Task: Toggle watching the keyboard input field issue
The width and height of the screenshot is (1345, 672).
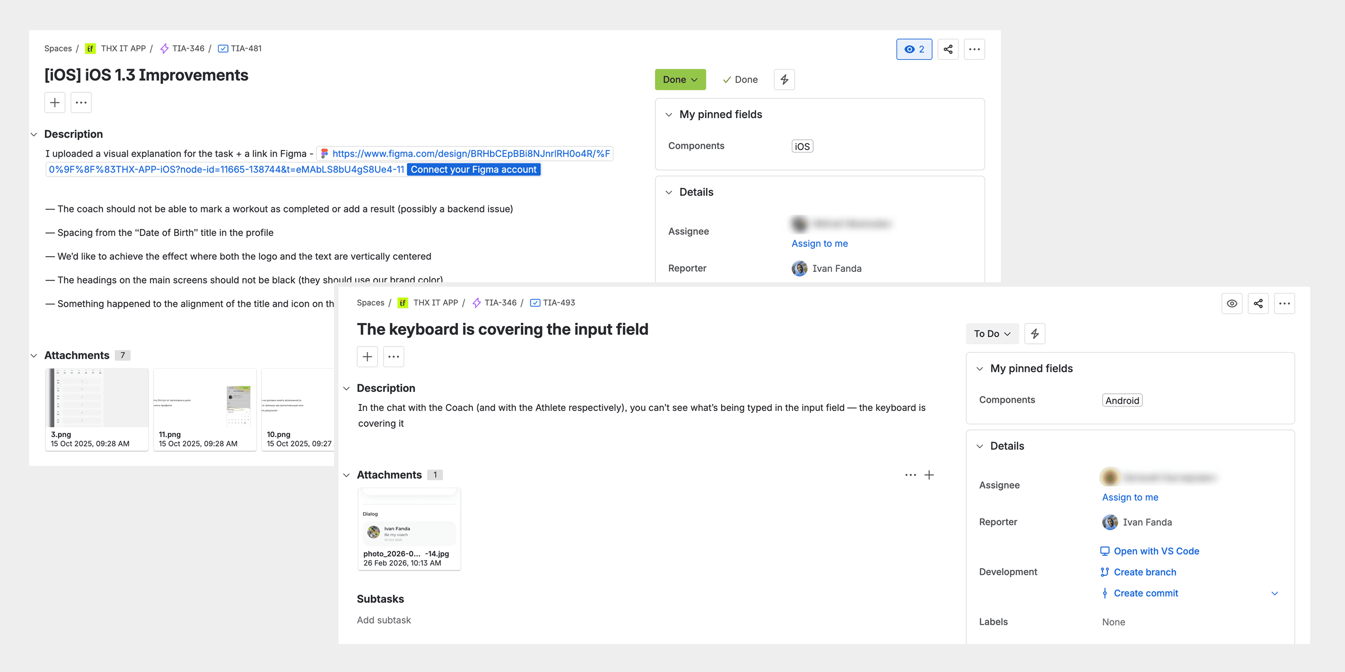Action: 1232,303
